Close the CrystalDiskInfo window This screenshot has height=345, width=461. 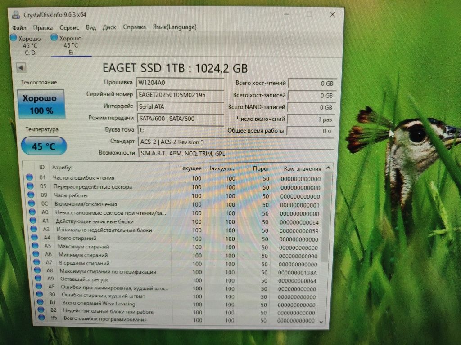click(x=333, y=14)
